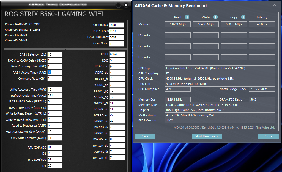
Task: Click the CPU Multiplier value 43x
Action: click(178, 89)
